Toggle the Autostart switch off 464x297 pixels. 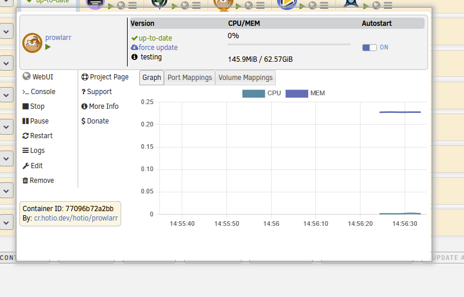(x=369, y=47)
